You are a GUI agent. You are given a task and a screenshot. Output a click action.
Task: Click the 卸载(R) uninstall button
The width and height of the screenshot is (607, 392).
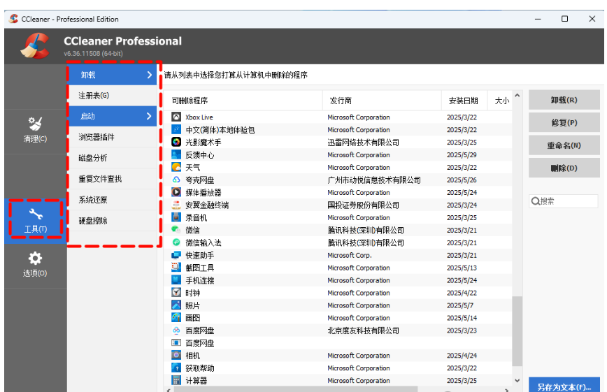tap(564, 100)
